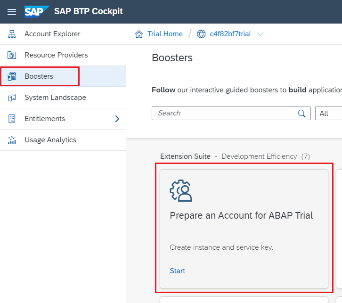Click the globe icon beside c4f82bf7trial

pyautogui.click(x=201, y=34)
